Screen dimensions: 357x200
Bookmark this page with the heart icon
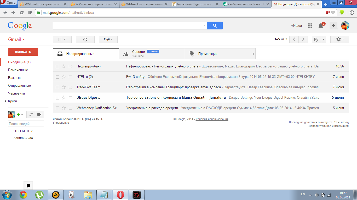[333, 12]
